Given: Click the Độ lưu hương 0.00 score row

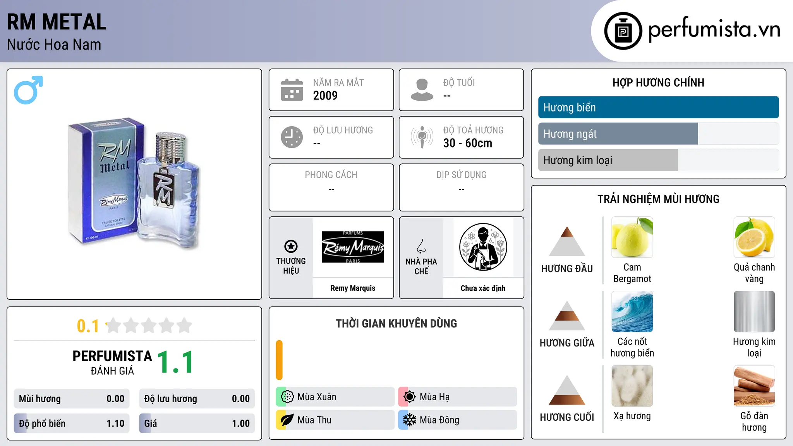Looking at the screenshot, I should point(197,398).
